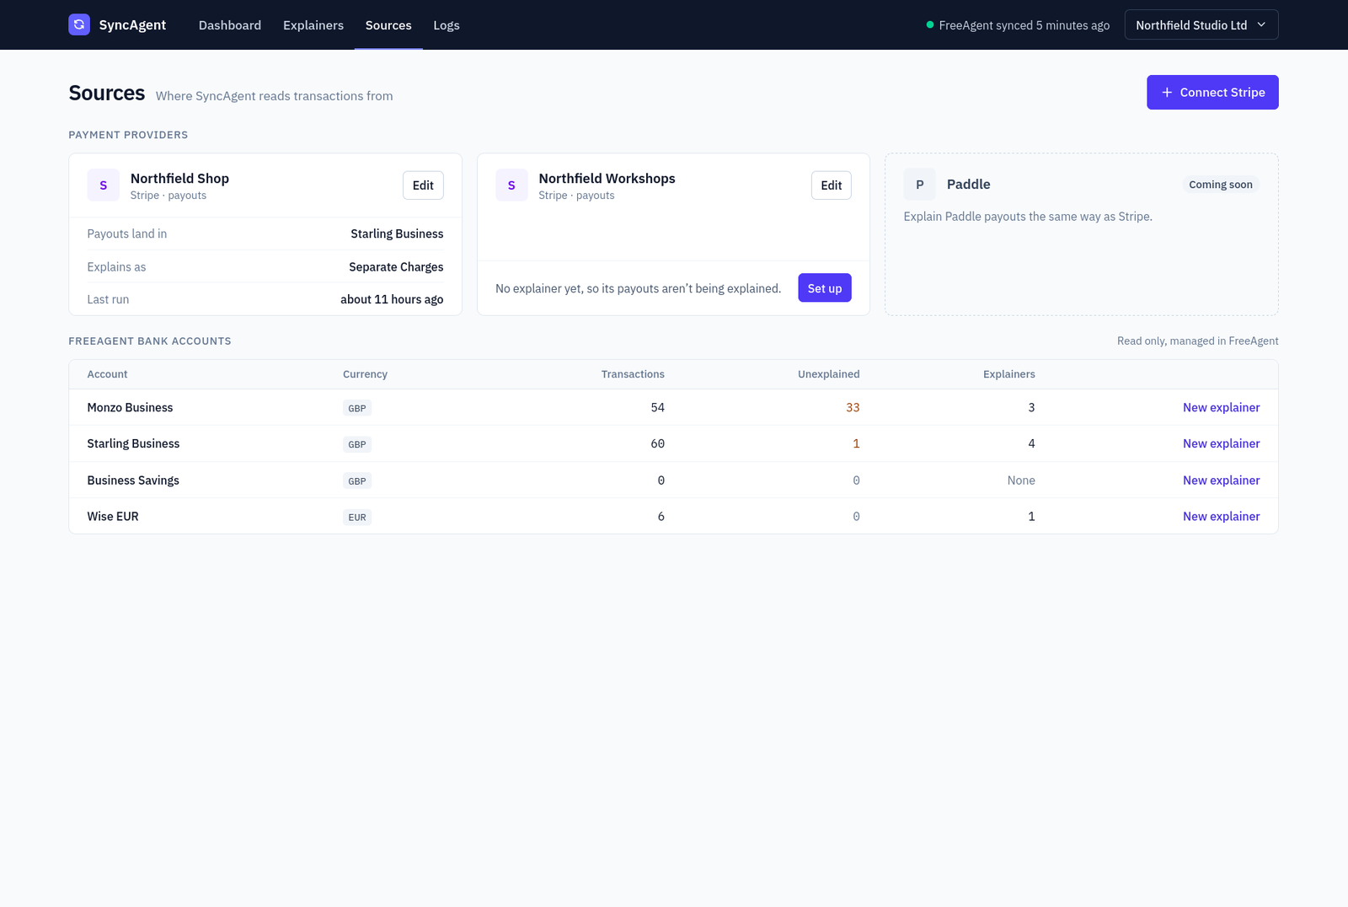Image resolution: width=1348 pixels, height=907 pixels.
Task: Click the Business Savings account name
Action: point(133,480)
